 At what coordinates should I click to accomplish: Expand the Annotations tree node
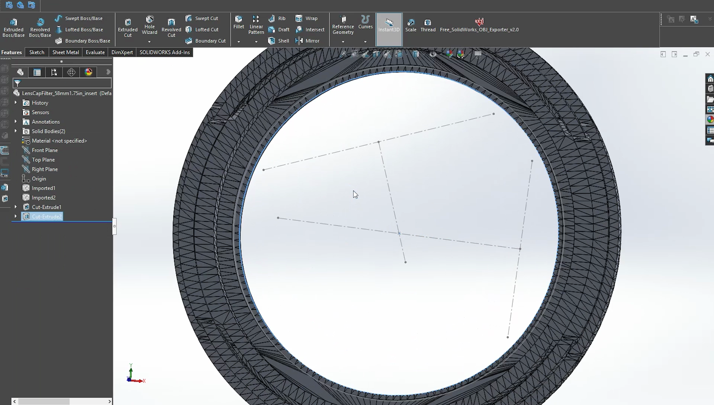click(x=16, y=121)
